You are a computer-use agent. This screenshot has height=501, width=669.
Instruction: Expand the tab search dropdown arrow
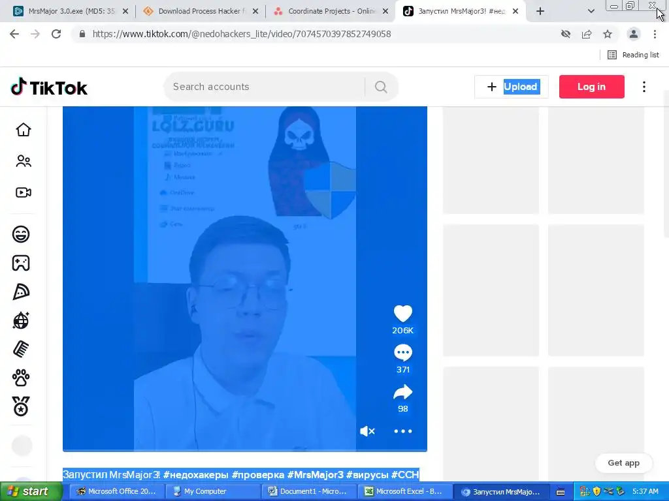(x=591, y=12)
